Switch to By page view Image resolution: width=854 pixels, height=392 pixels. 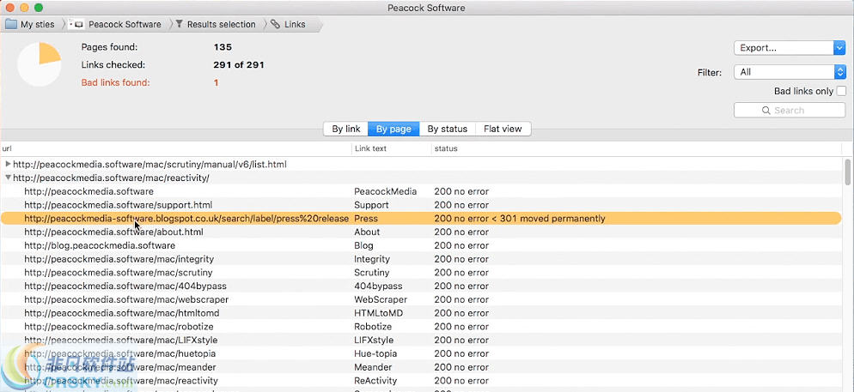393,129
